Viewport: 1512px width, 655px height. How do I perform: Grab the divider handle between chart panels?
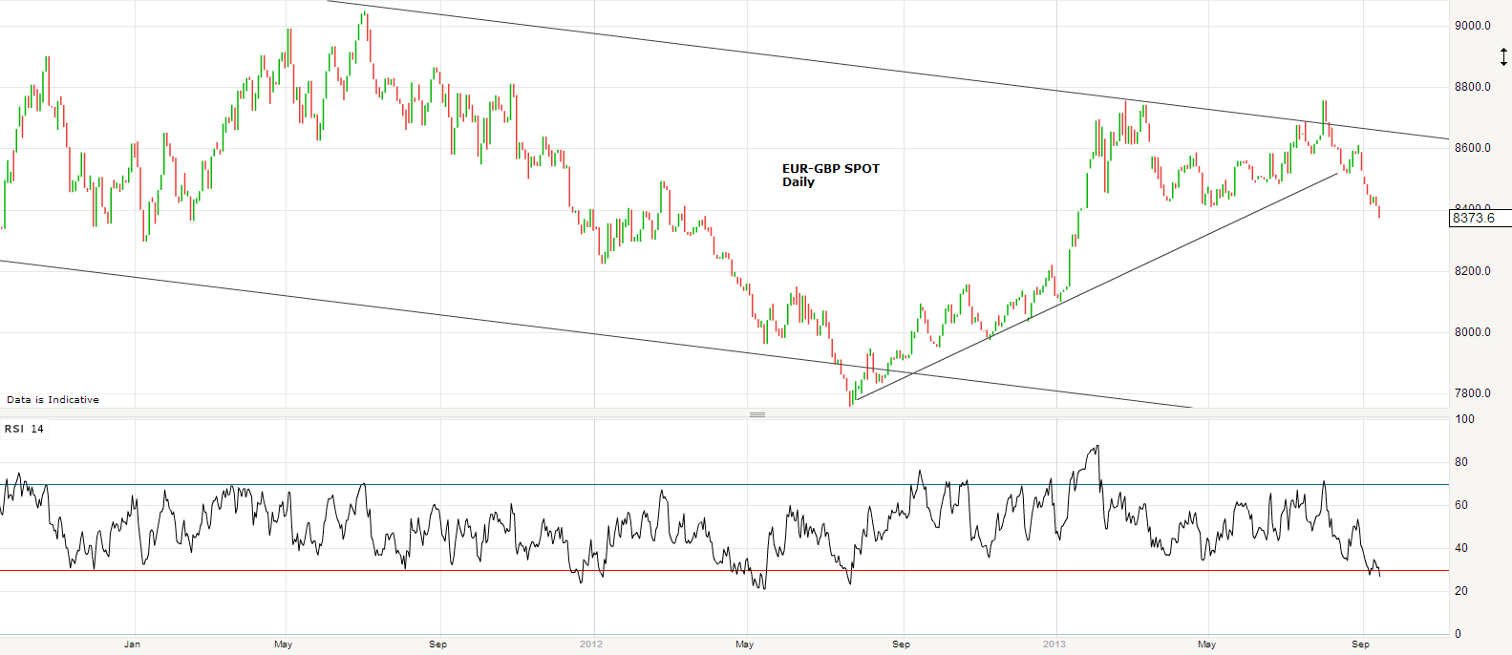click(757, 414)
